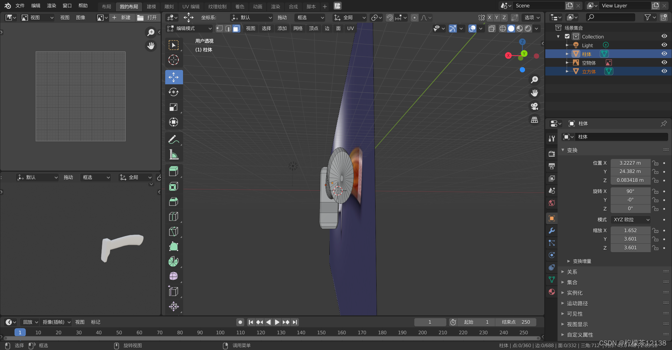
Task: Open the 编辑模式 mode dropdown
Action: pyautogui.click(x=189, y=28)
